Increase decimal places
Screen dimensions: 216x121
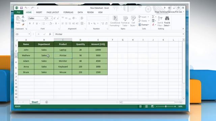click(103, 24)
